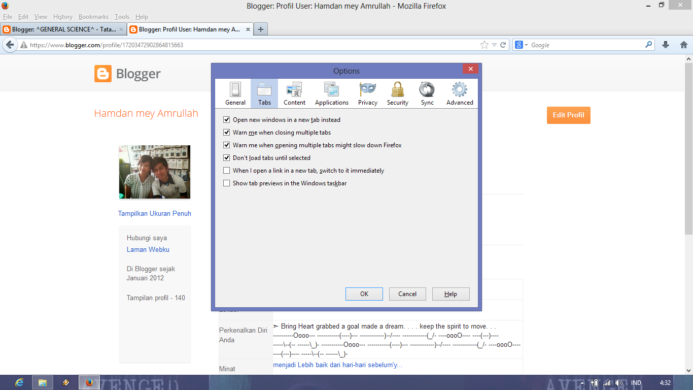
Task: Reload the page with refresh icon
Action: point(503,45)
